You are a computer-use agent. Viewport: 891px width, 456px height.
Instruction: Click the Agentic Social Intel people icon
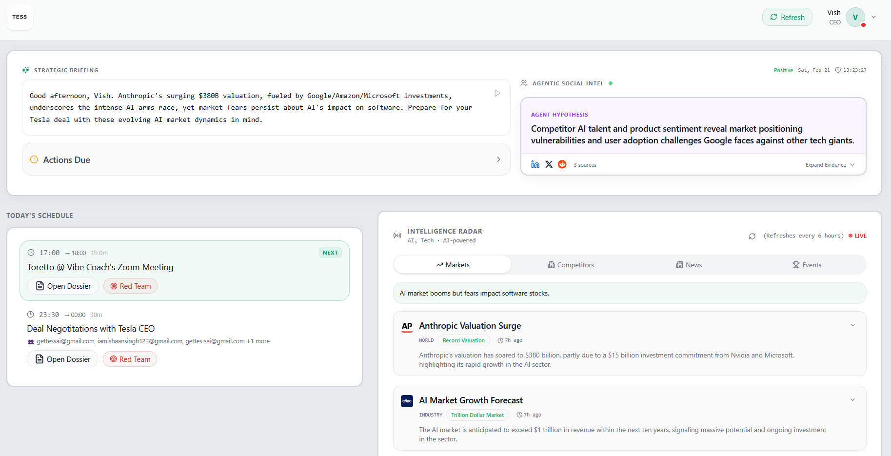[x=524, y=83]
